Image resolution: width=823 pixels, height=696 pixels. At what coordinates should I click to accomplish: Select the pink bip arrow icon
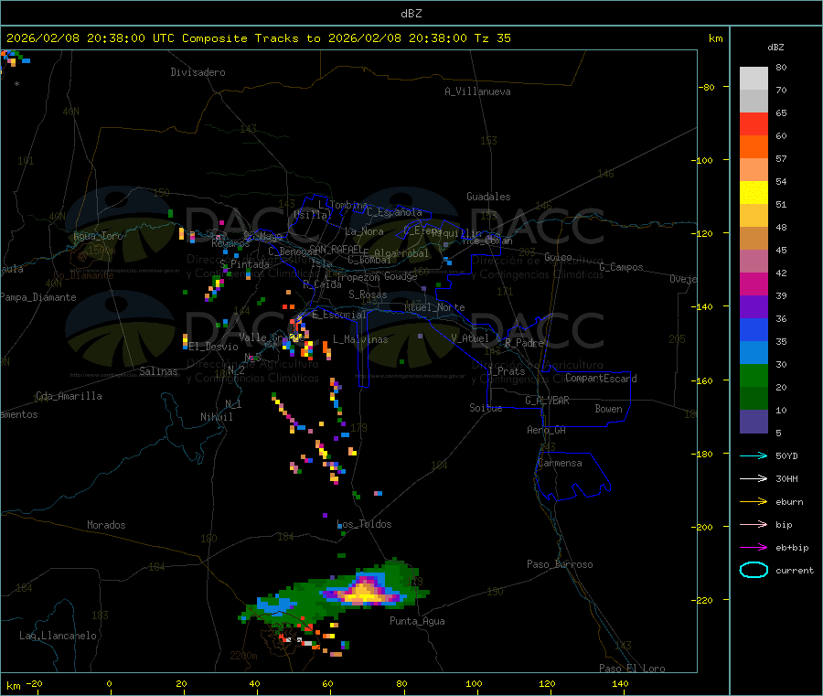(754, 524)
